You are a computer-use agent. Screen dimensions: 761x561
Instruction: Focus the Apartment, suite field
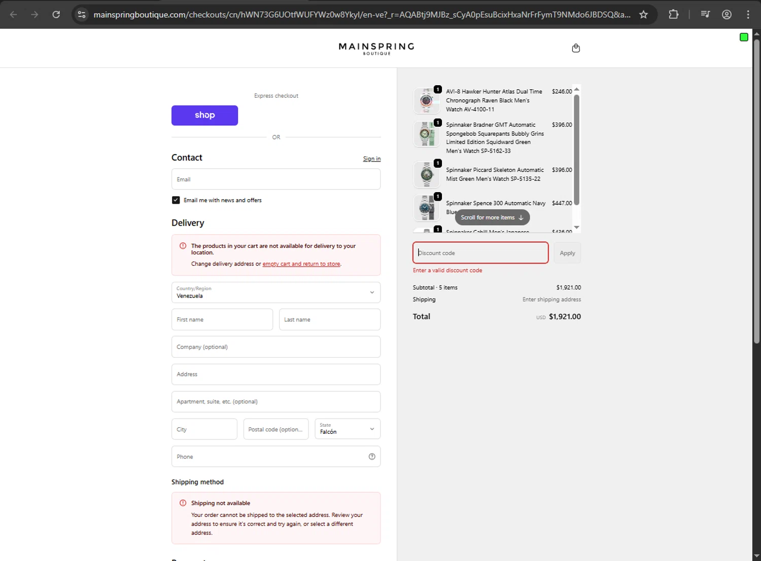(276, 402)
